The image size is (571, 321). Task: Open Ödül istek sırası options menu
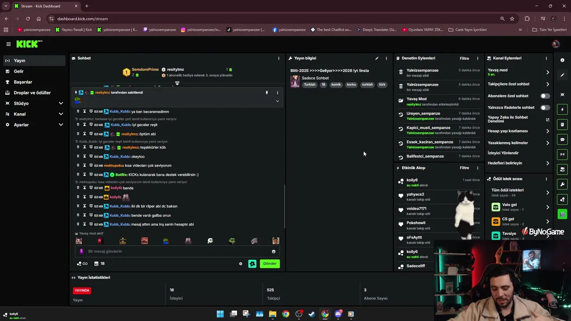[x=546, y=179]
